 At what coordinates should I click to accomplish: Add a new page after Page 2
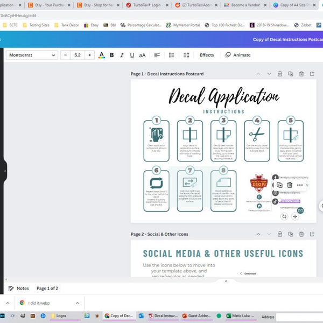(x=312, y=234)
